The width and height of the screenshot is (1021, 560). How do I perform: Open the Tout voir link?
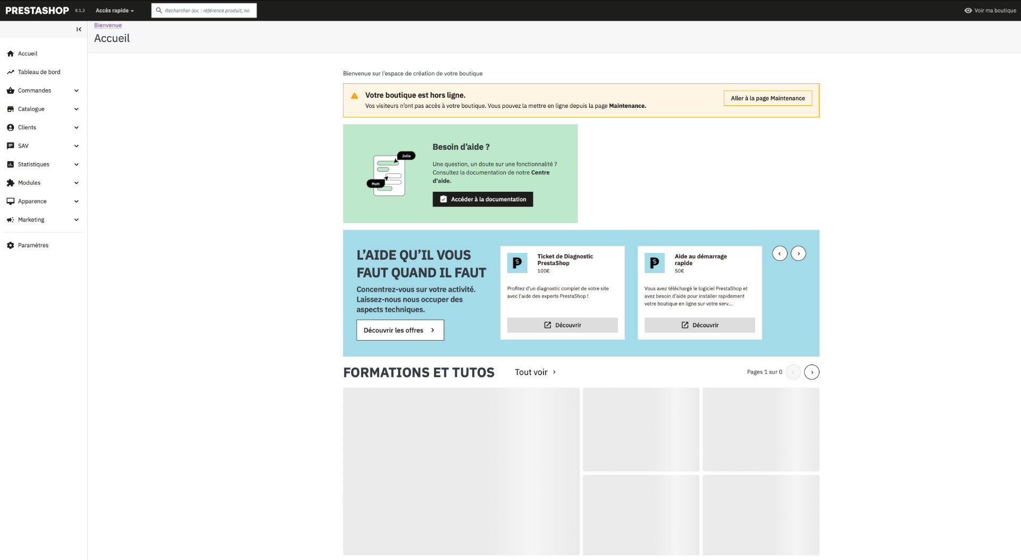coord(535,372)
